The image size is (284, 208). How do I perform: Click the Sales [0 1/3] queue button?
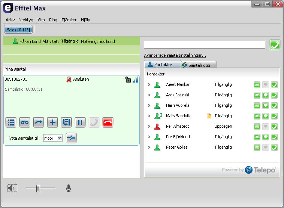coord(18,30)
